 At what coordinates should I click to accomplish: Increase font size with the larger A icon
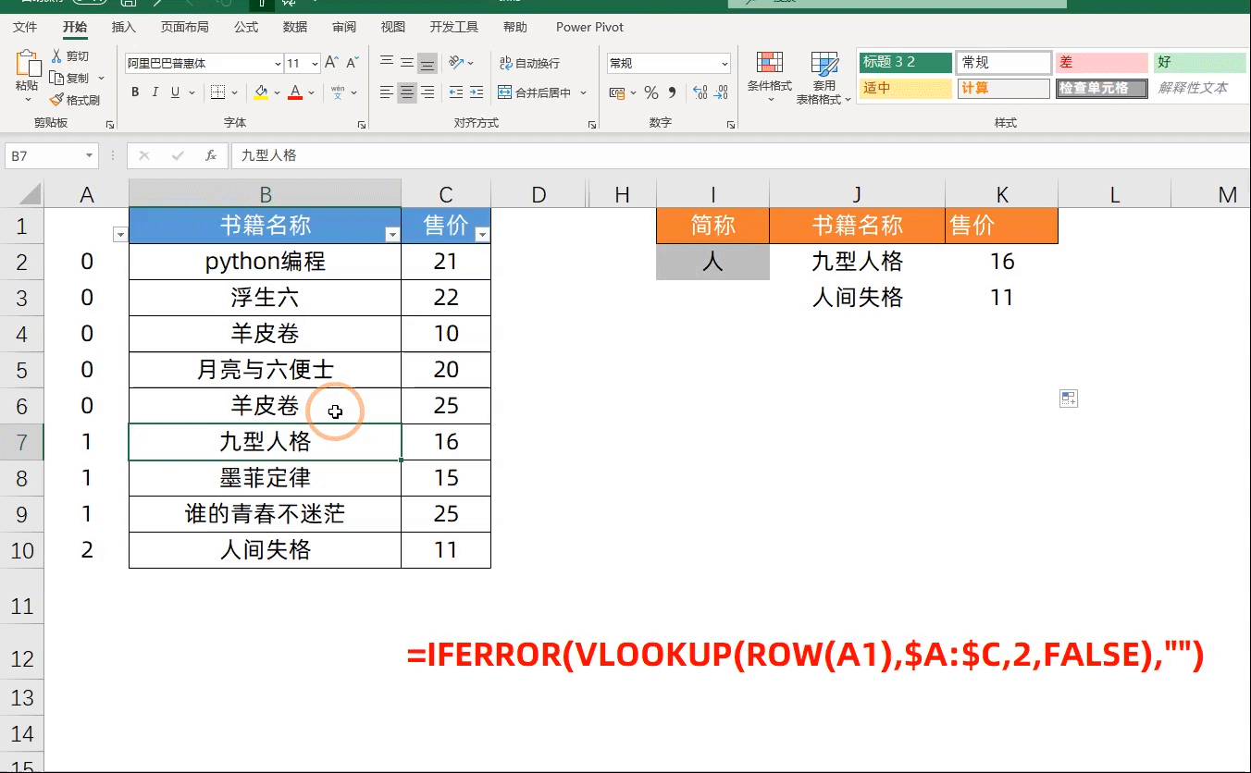(x=332, y=63)
